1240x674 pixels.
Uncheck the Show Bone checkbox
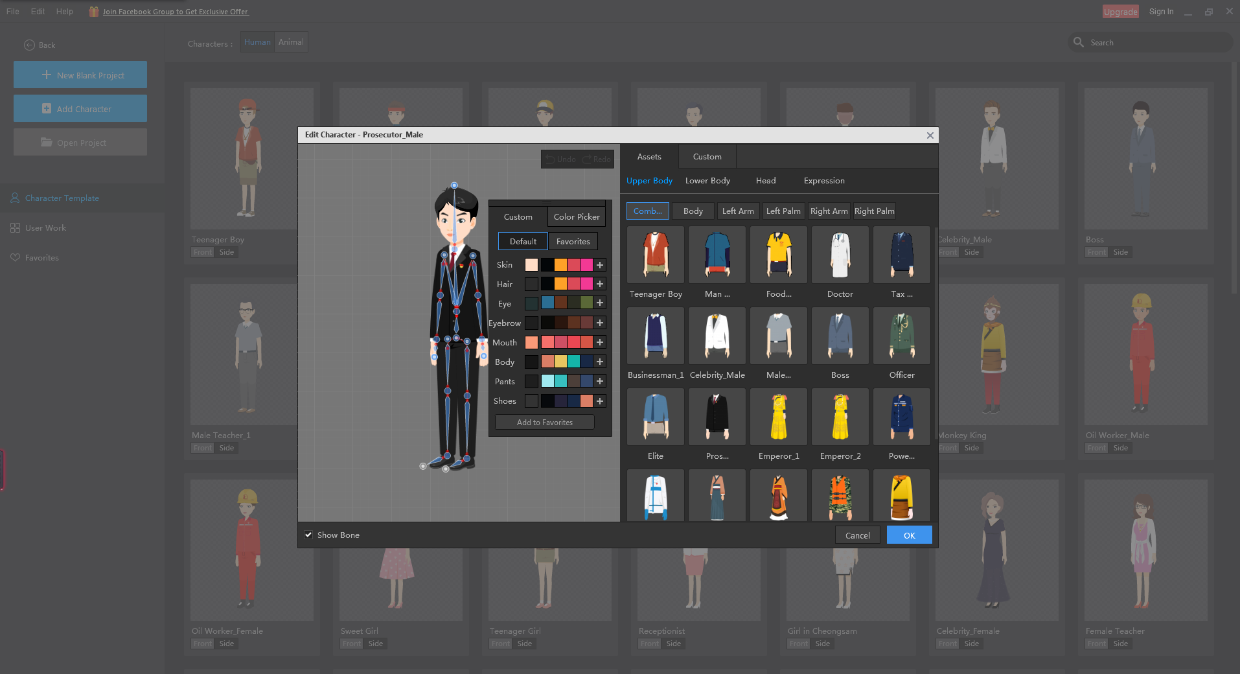(x=309, y=535)
